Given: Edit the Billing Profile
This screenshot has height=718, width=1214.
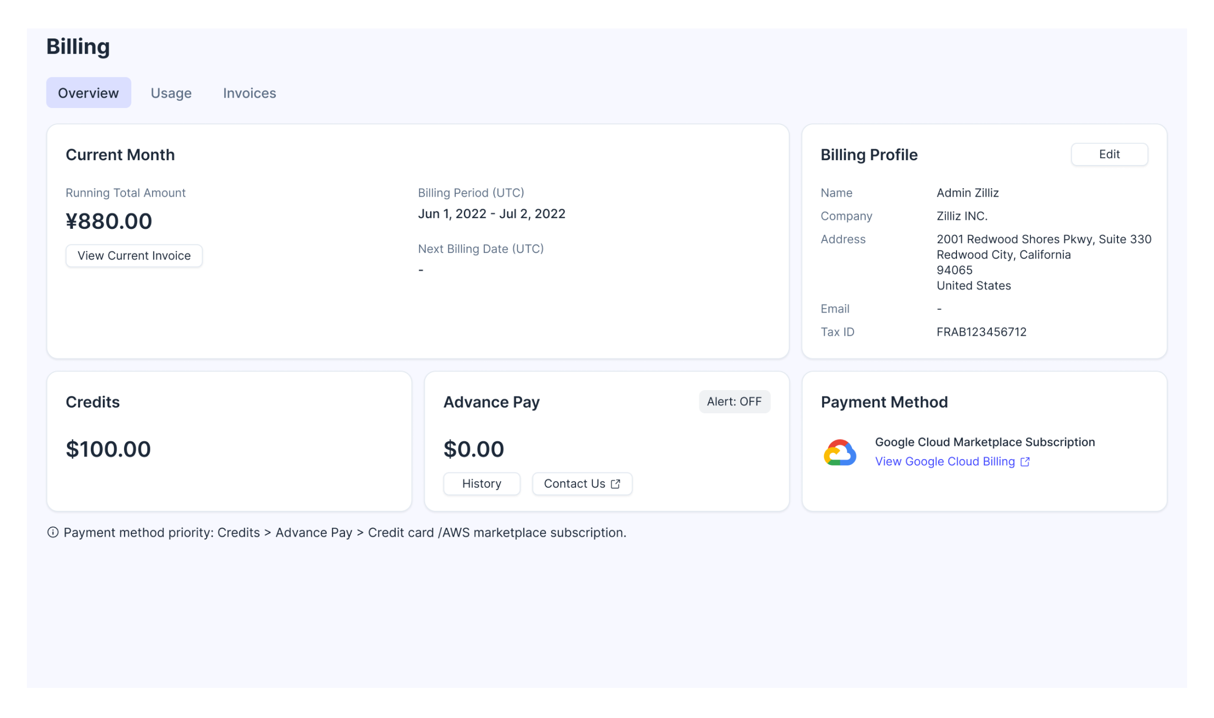Looking at the screenshot, I should pyautogui.click(x=1109, y=154).
